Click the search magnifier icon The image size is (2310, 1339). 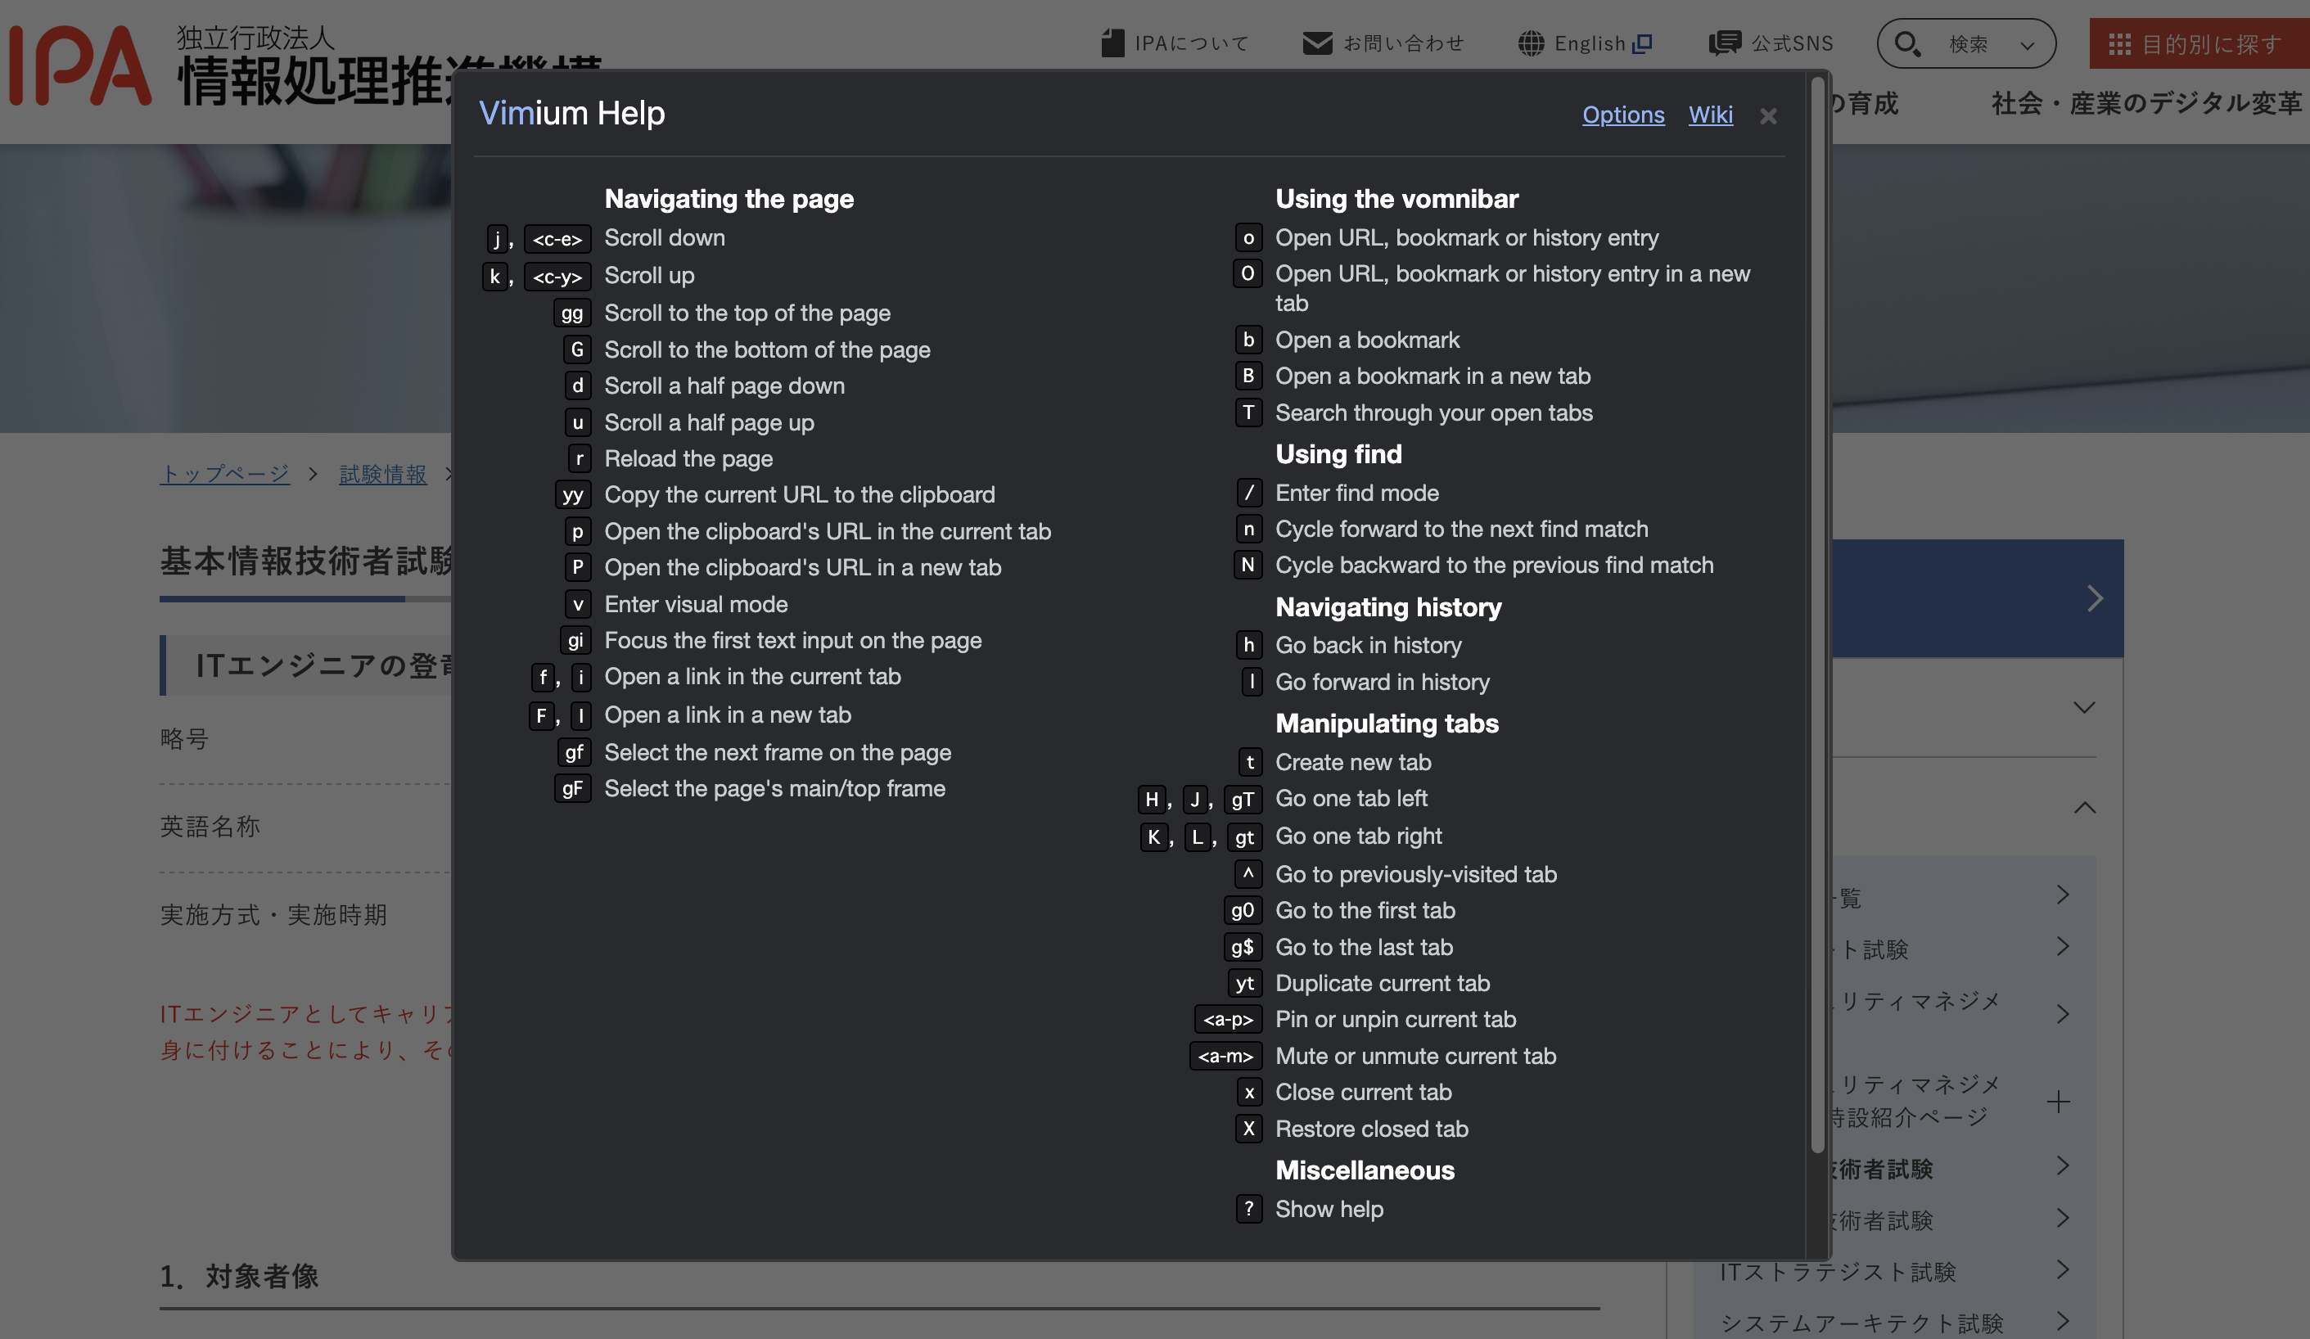[x=1906, y=43]
